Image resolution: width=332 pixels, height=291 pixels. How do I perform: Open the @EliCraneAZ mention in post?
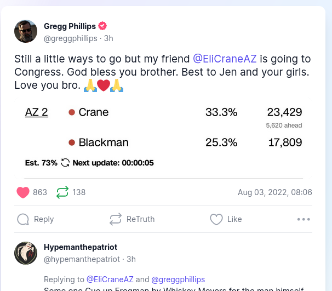coord(225,59)
